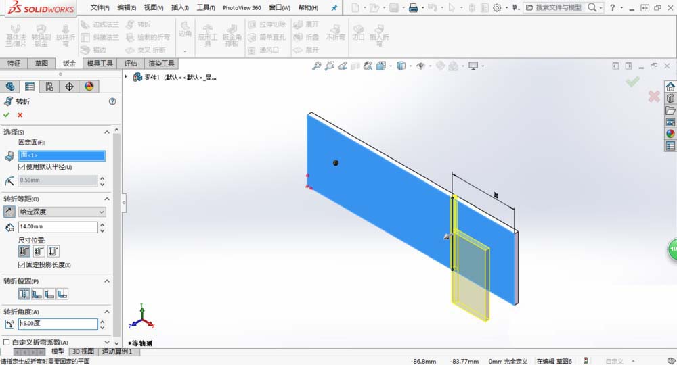Viewport: 677px width, 365px height.
Task: Collapse the 转折角度 section
Action: (x=107, y=312)
